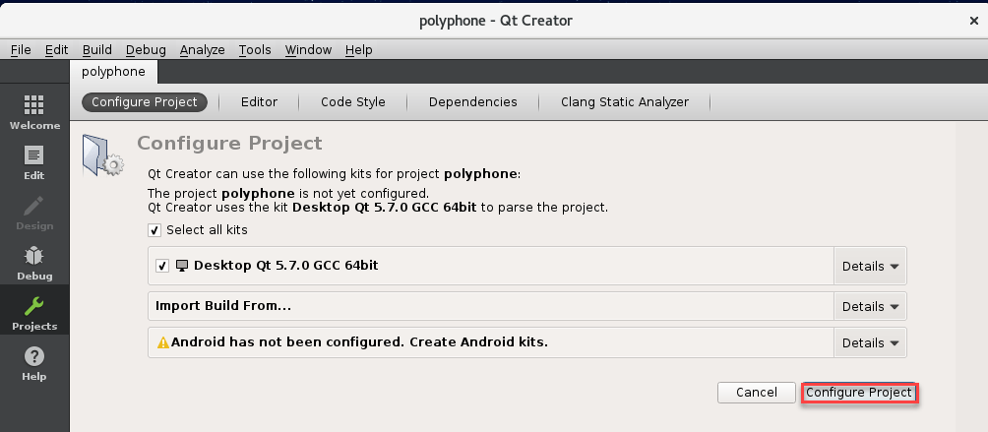
Task: Click the Configure Project heading
Action: 229,143
